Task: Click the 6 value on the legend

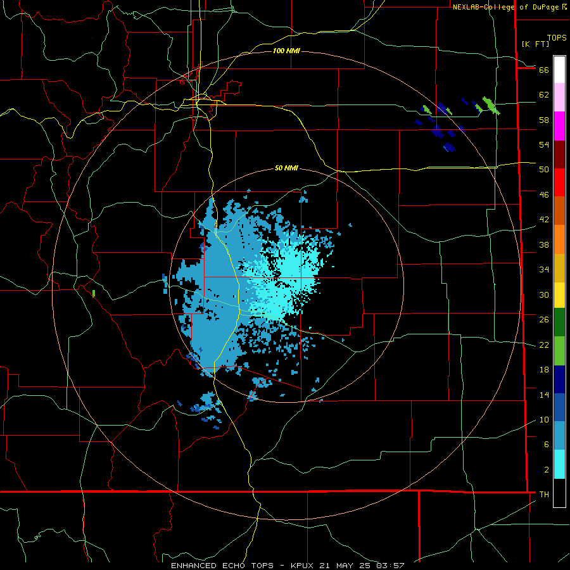Action: click(x=547, y=445)
